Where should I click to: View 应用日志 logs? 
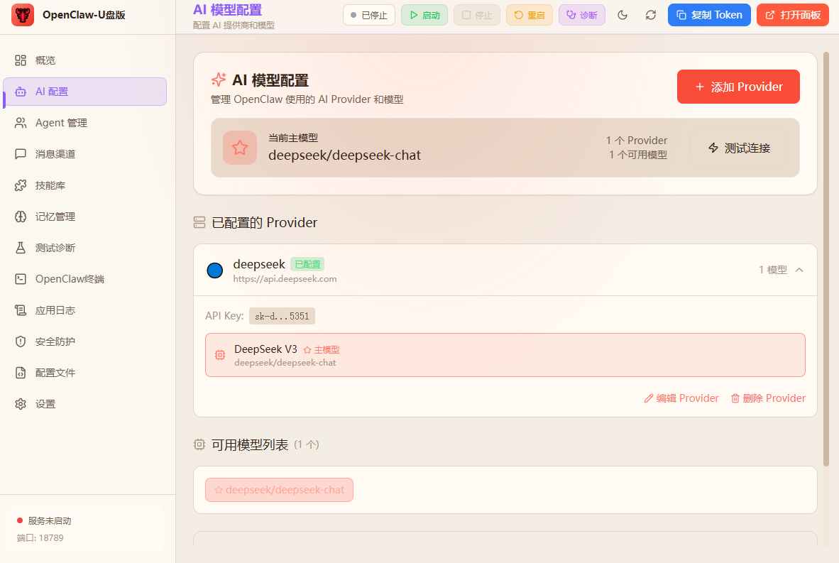[x=85, y=310]
